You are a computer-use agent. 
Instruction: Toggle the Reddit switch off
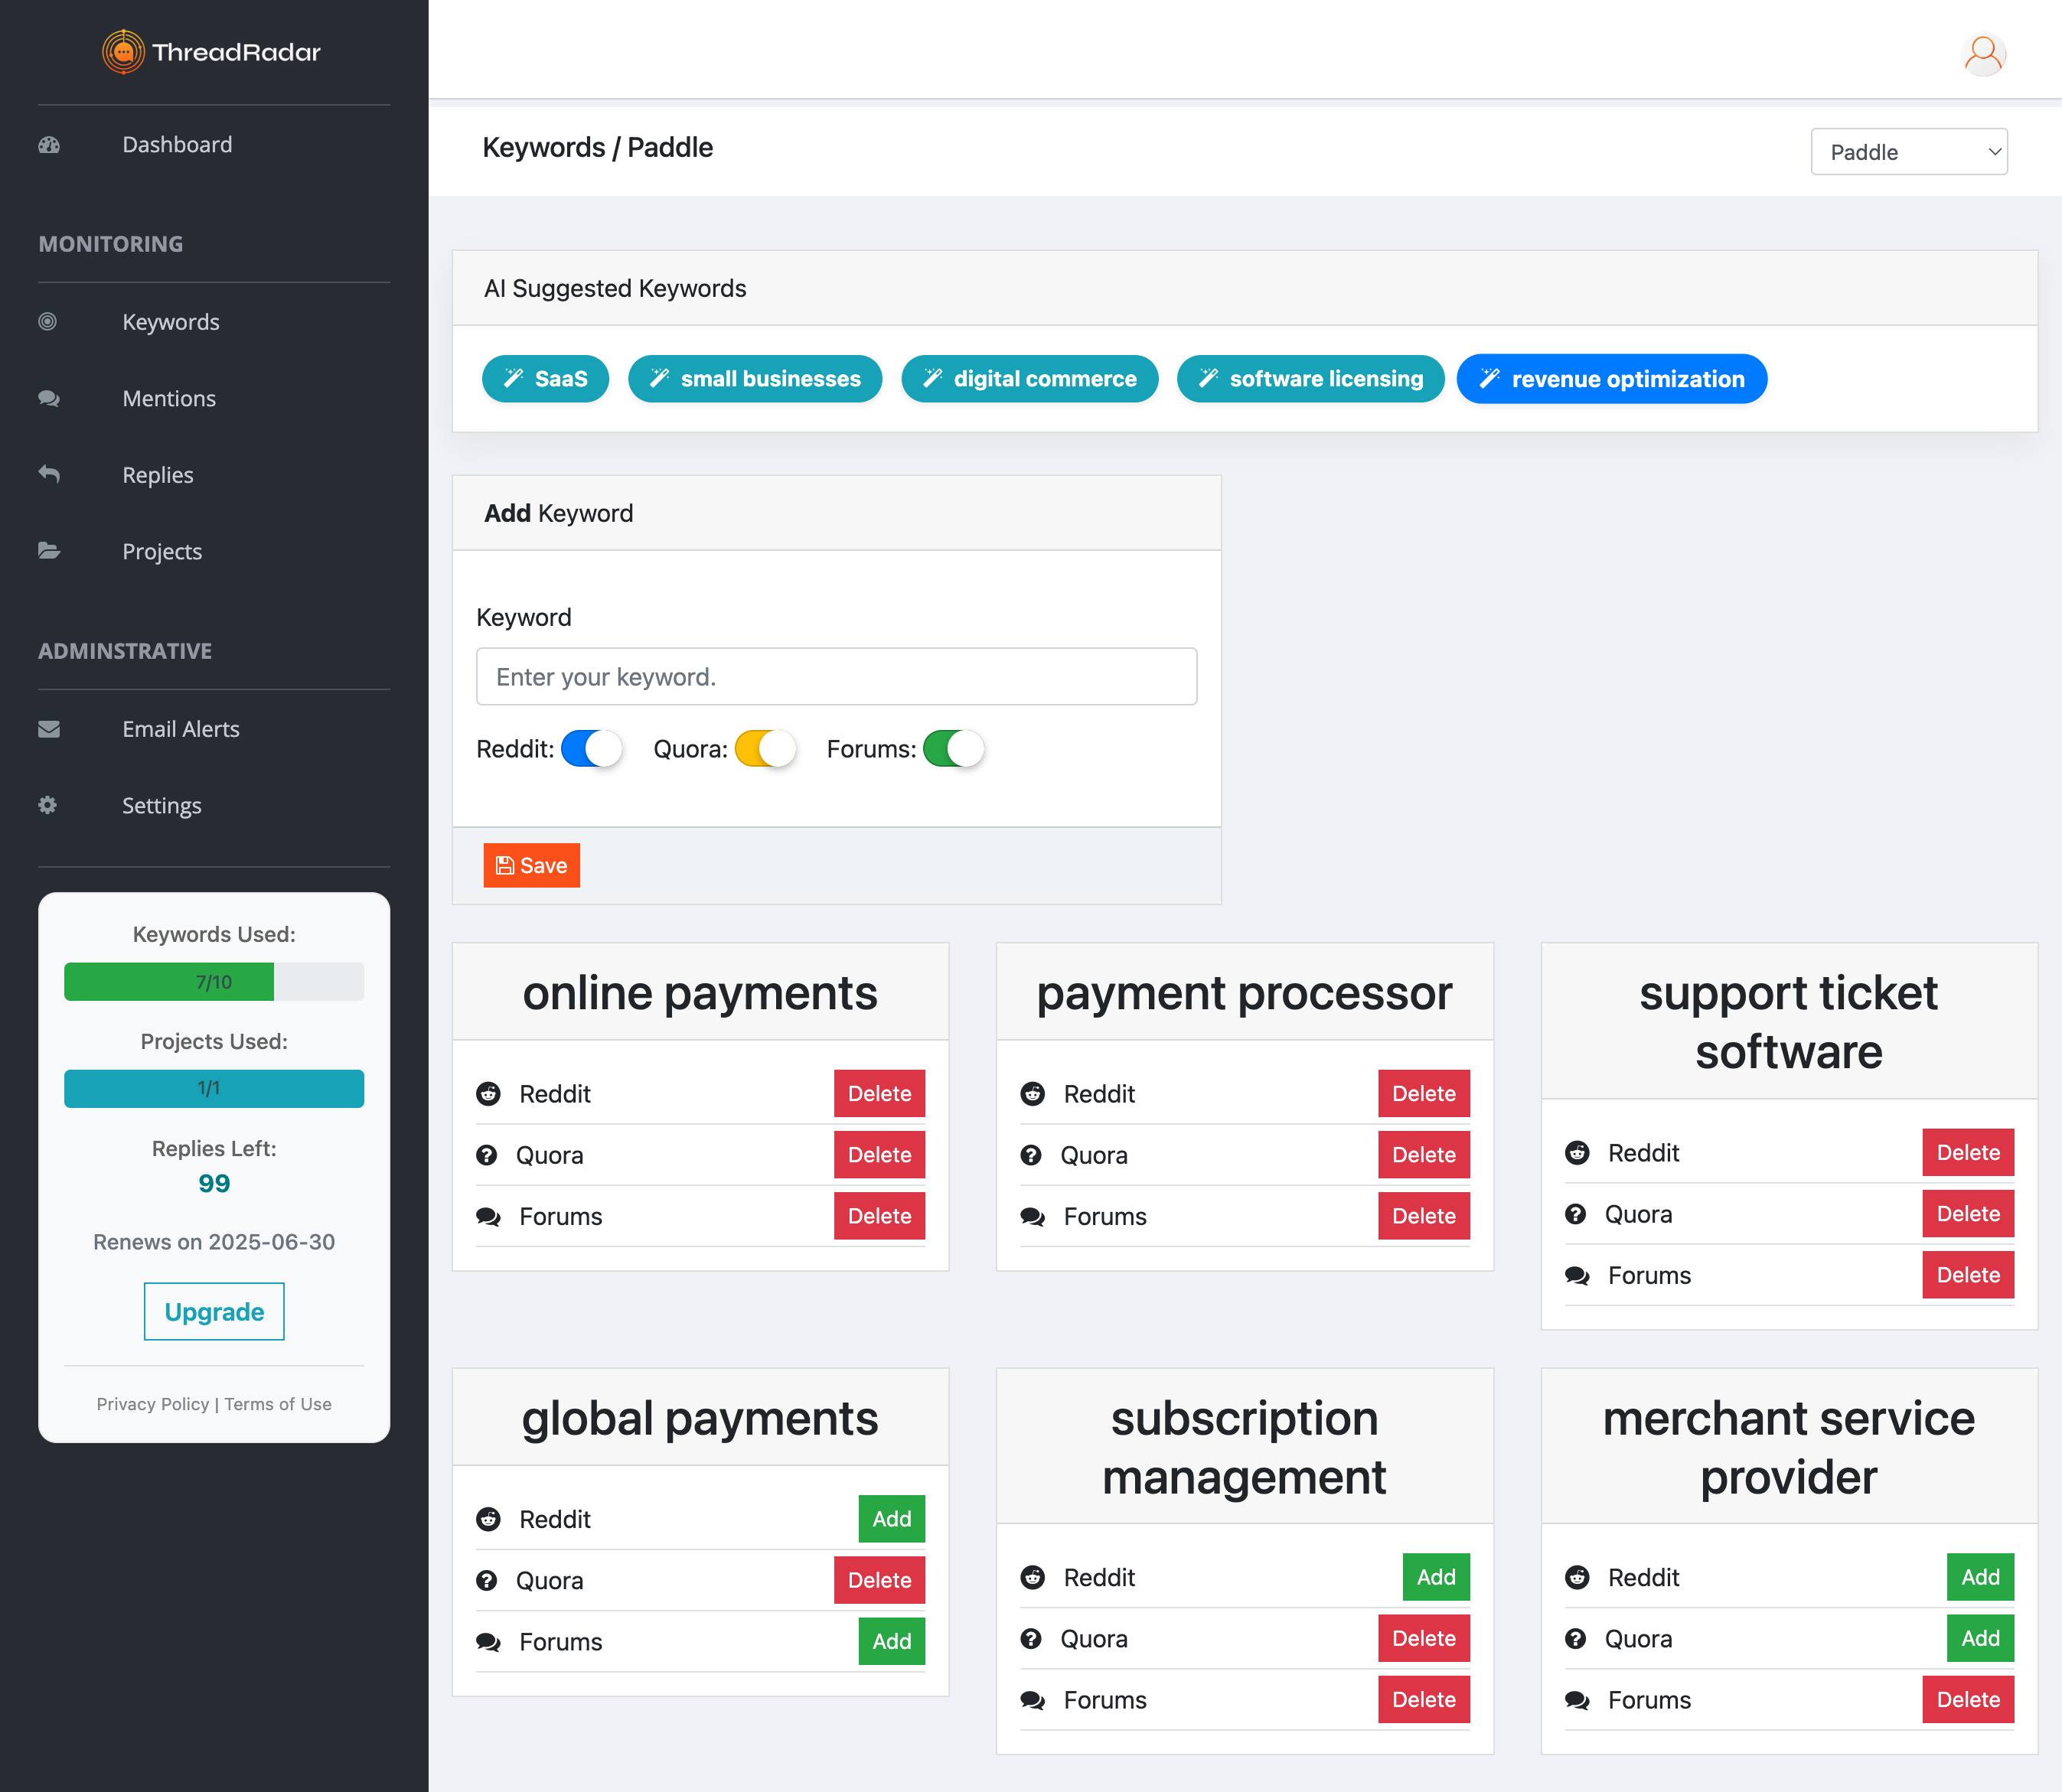592,749
